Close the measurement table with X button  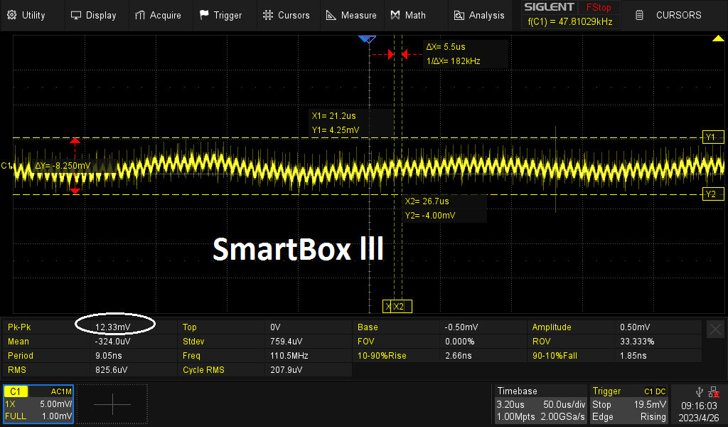click(x=715, y=330)
